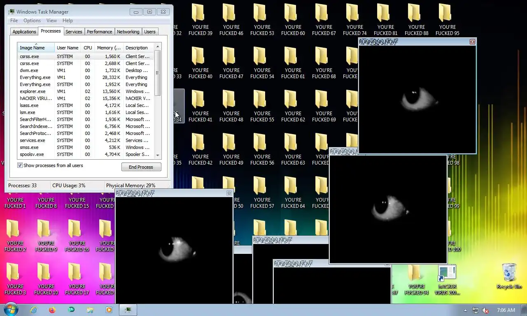Select the services.exe process row

86,140
